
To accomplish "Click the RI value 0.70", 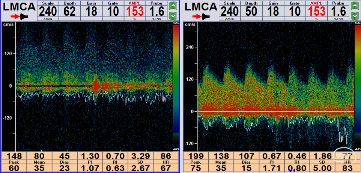I will coord(115,156).
